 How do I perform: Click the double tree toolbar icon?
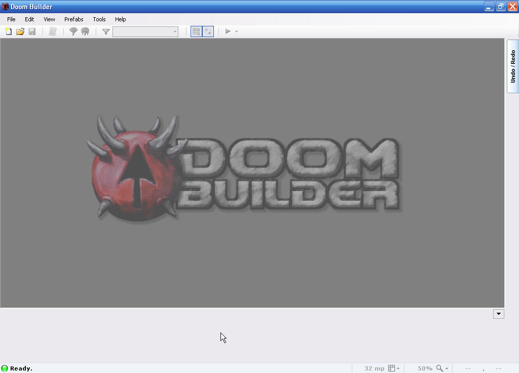tap(85, 31)
